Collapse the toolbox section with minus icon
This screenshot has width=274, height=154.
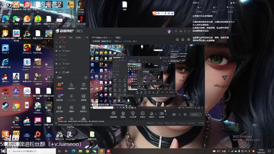click(x=86, y=77)
